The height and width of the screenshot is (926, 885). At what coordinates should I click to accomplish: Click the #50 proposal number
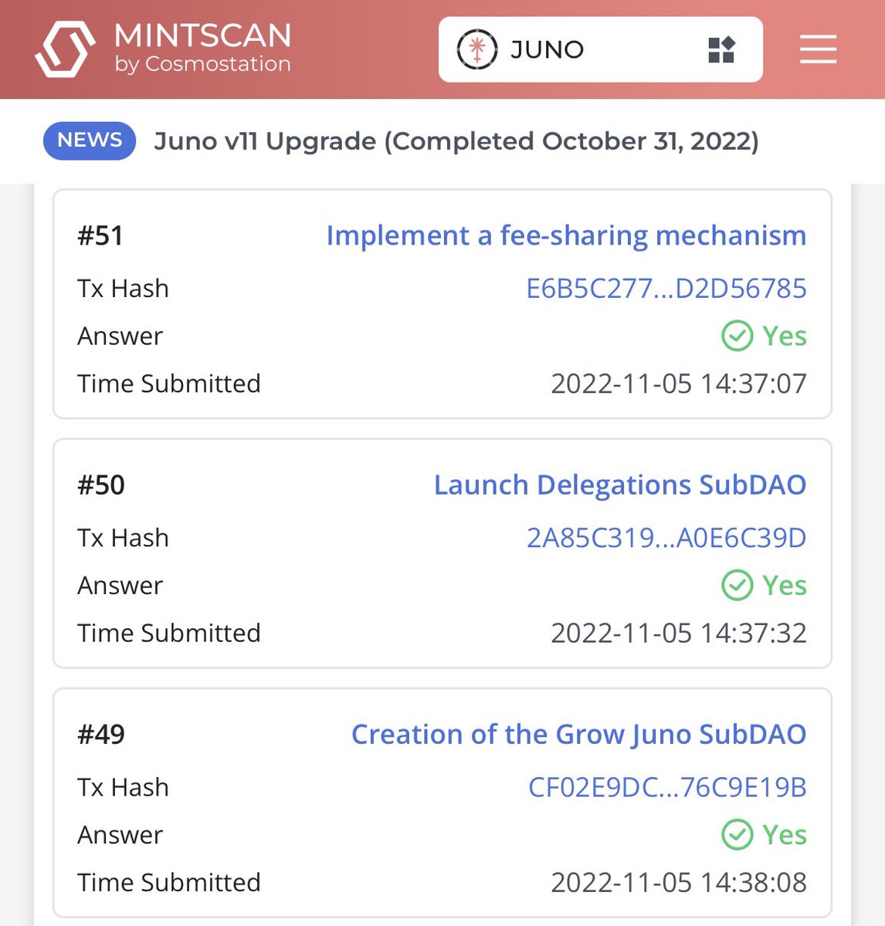tap(101, 485)
